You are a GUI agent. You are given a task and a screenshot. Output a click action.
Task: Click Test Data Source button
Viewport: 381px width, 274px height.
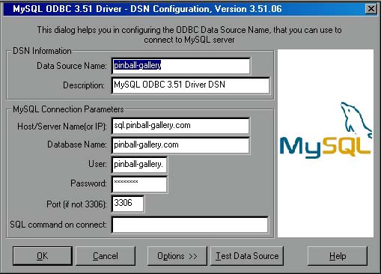[247, 256]
